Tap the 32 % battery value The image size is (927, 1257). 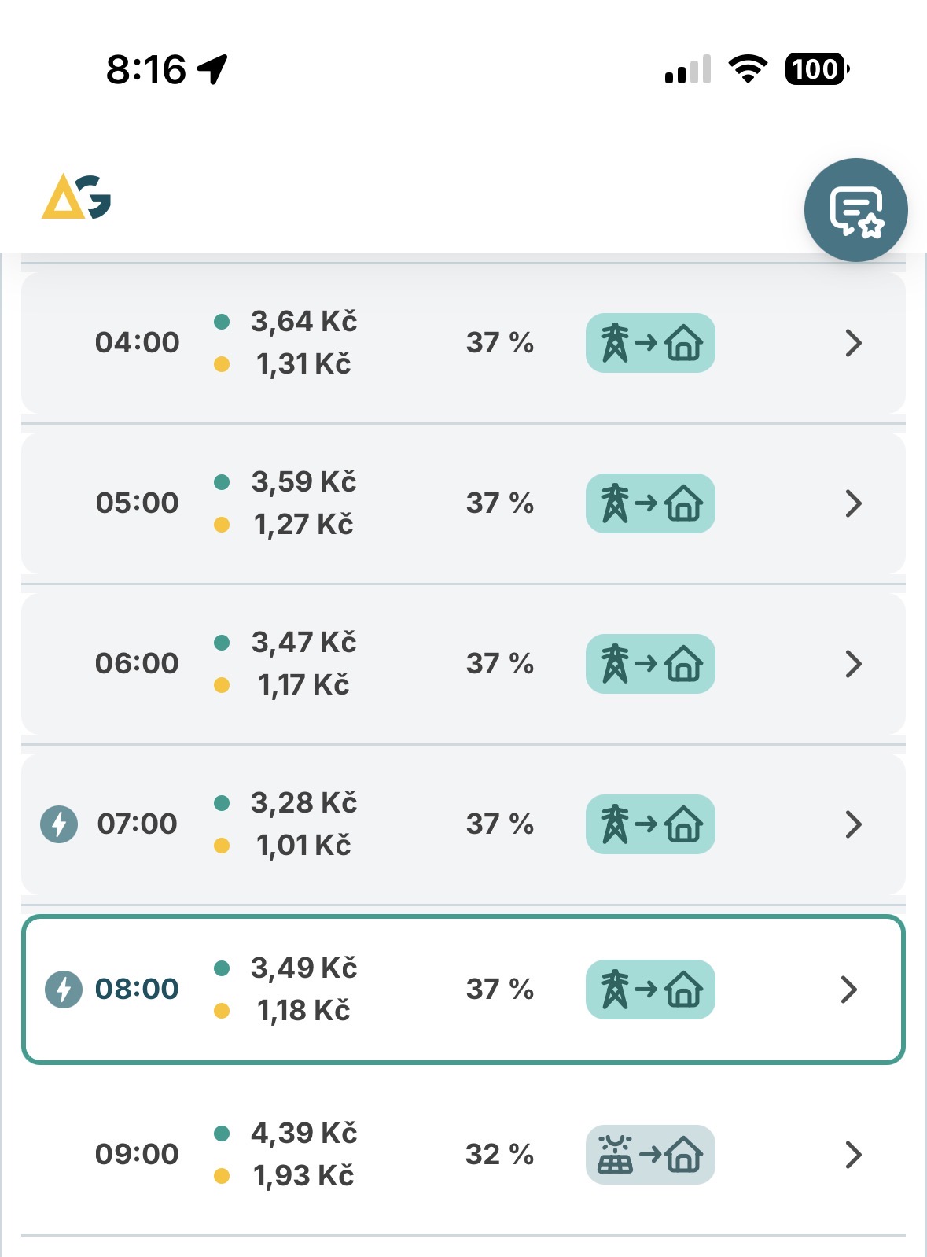[499, 1155]
